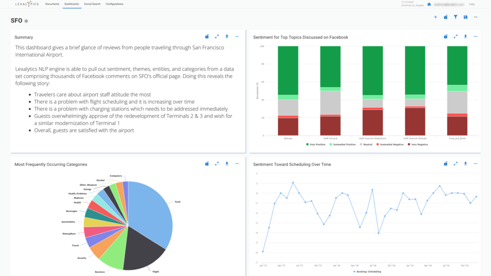Switch to the Dashboards tab

(x=72, y=4)
